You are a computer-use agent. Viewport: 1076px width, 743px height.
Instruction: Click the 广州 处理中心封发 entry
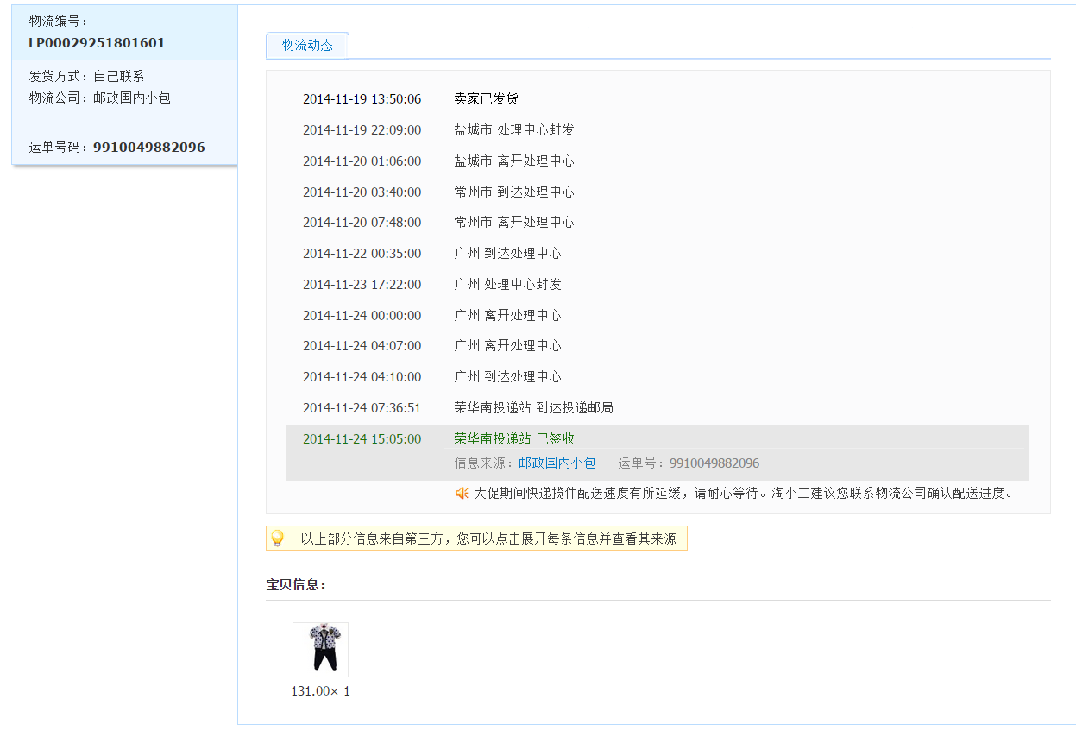tap(507, 285)
